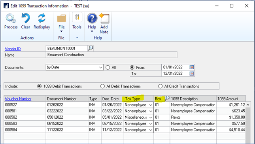Open the Vendor ID lookup magnifier
Screen dimensions: 255x144
(91, 48)
